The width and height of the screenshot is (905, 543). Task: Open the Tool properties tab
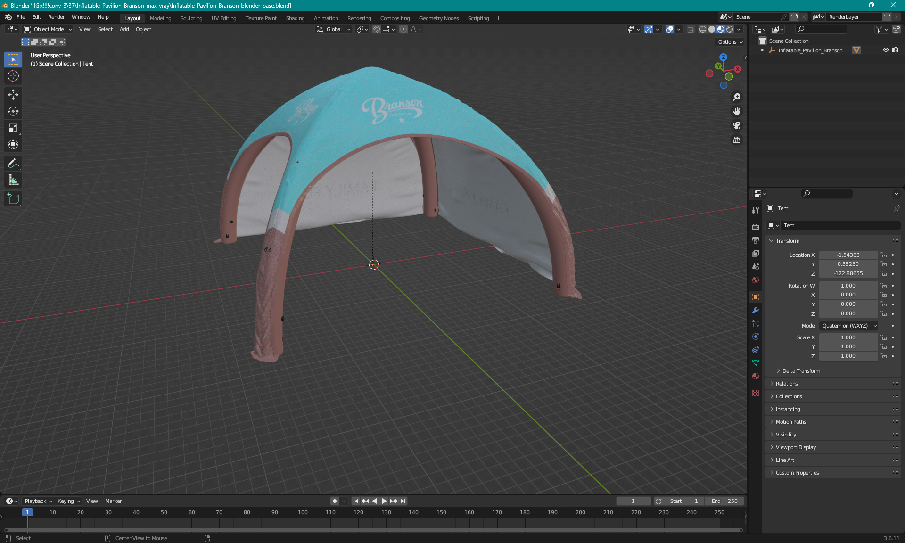(x=756, y=210)
